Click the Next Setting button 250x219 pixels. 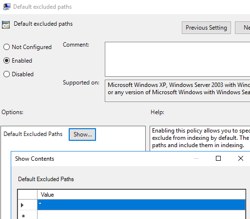point(243,28)
